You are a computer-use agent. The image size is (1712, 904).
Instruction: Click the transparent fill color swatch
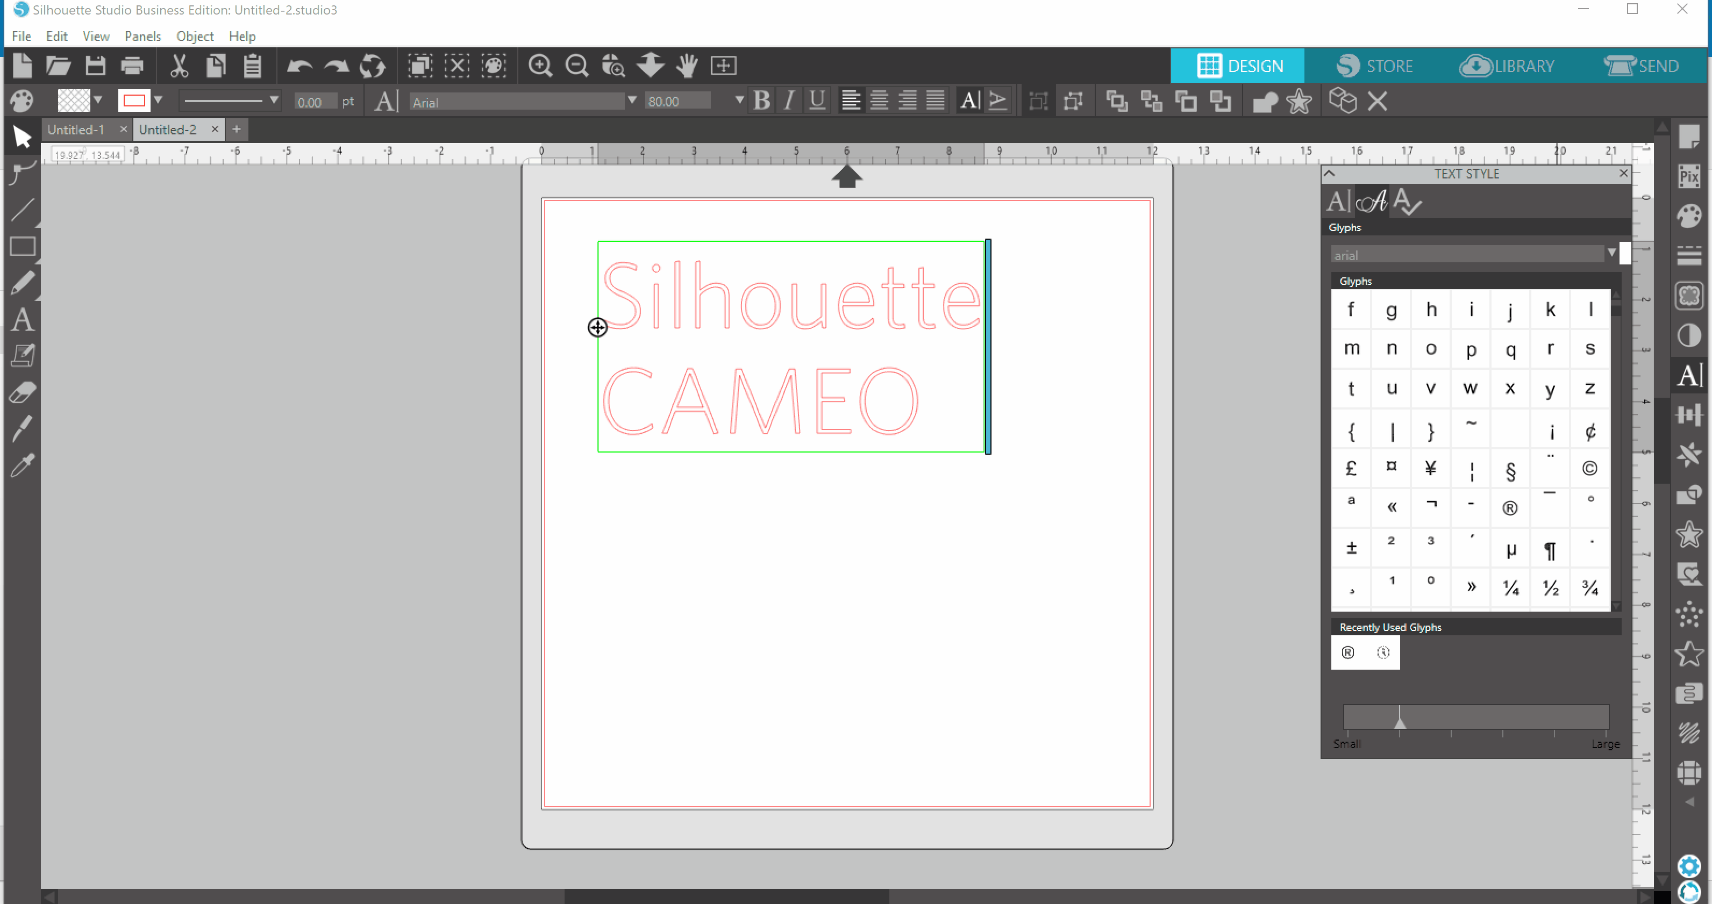pyautogui.click(x=73, y=101)
